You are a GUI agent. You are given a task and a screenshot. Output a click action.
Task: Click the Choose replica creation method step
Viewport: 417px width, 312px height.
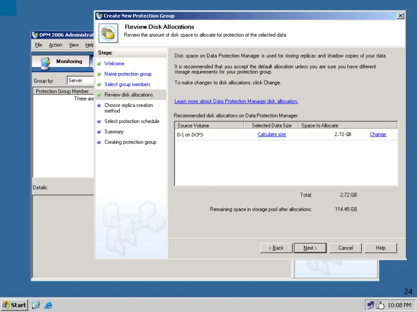[x=128, y=108]
